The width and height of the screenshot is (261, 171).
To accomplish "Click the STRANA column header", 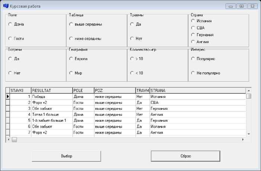I will tap(197, 90).
